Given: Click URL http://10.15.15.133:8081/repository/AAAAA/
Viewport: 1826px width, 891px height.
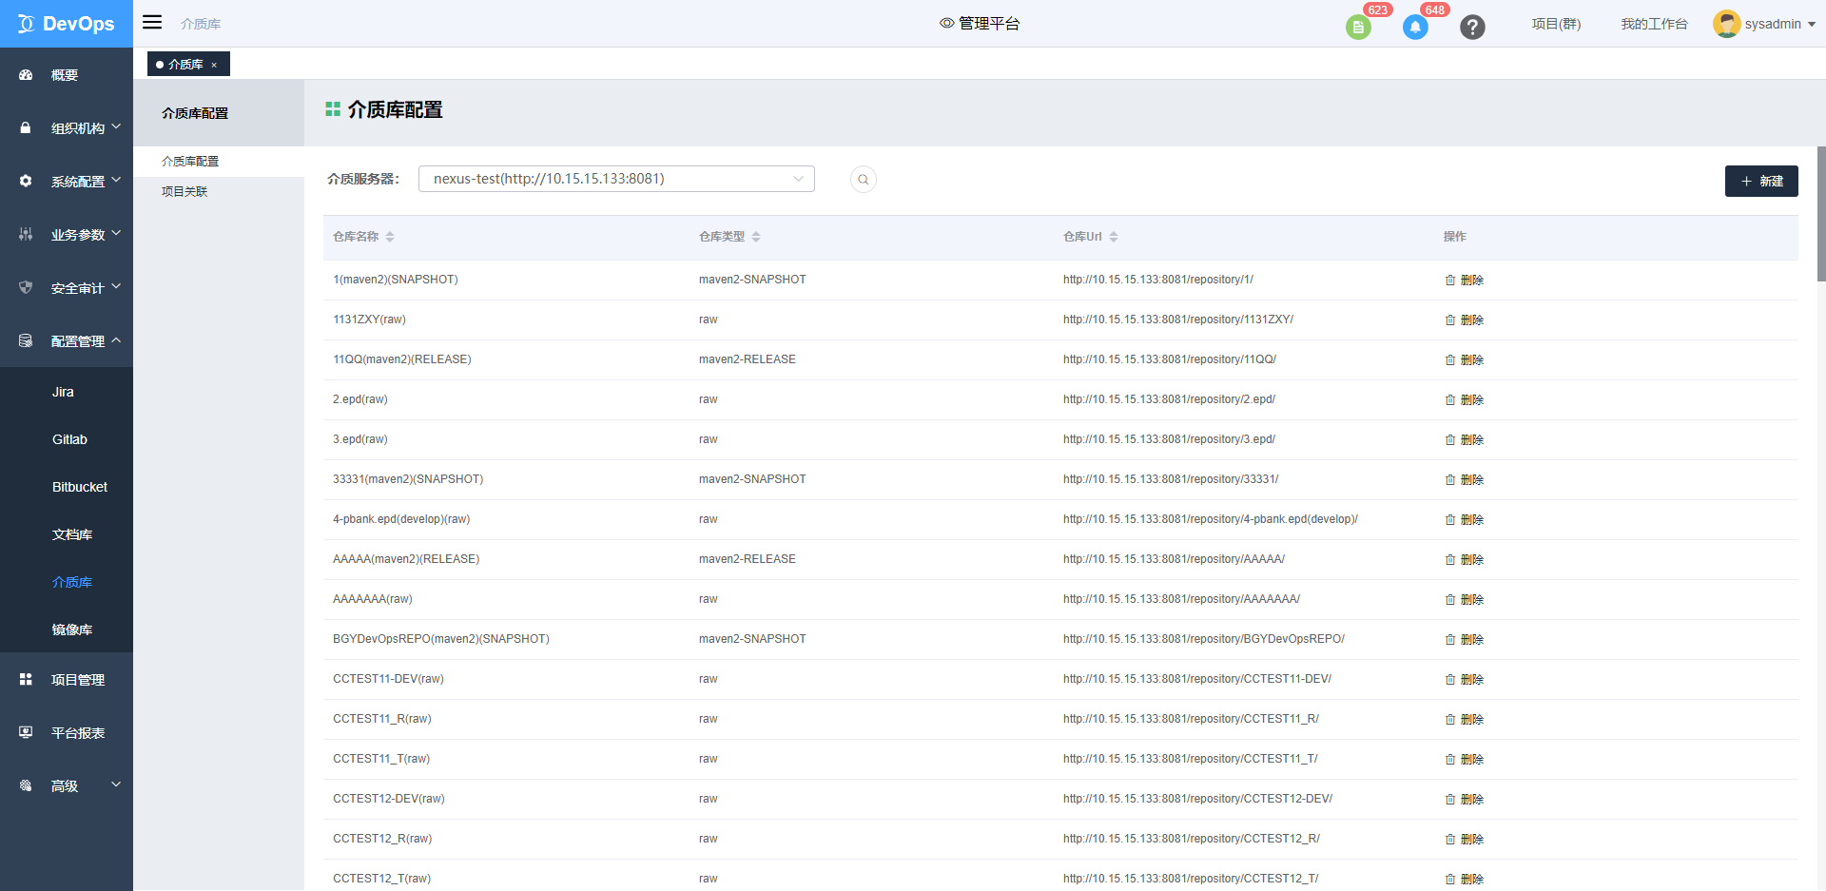Looking at the screenshot, I should point(1174,559).
